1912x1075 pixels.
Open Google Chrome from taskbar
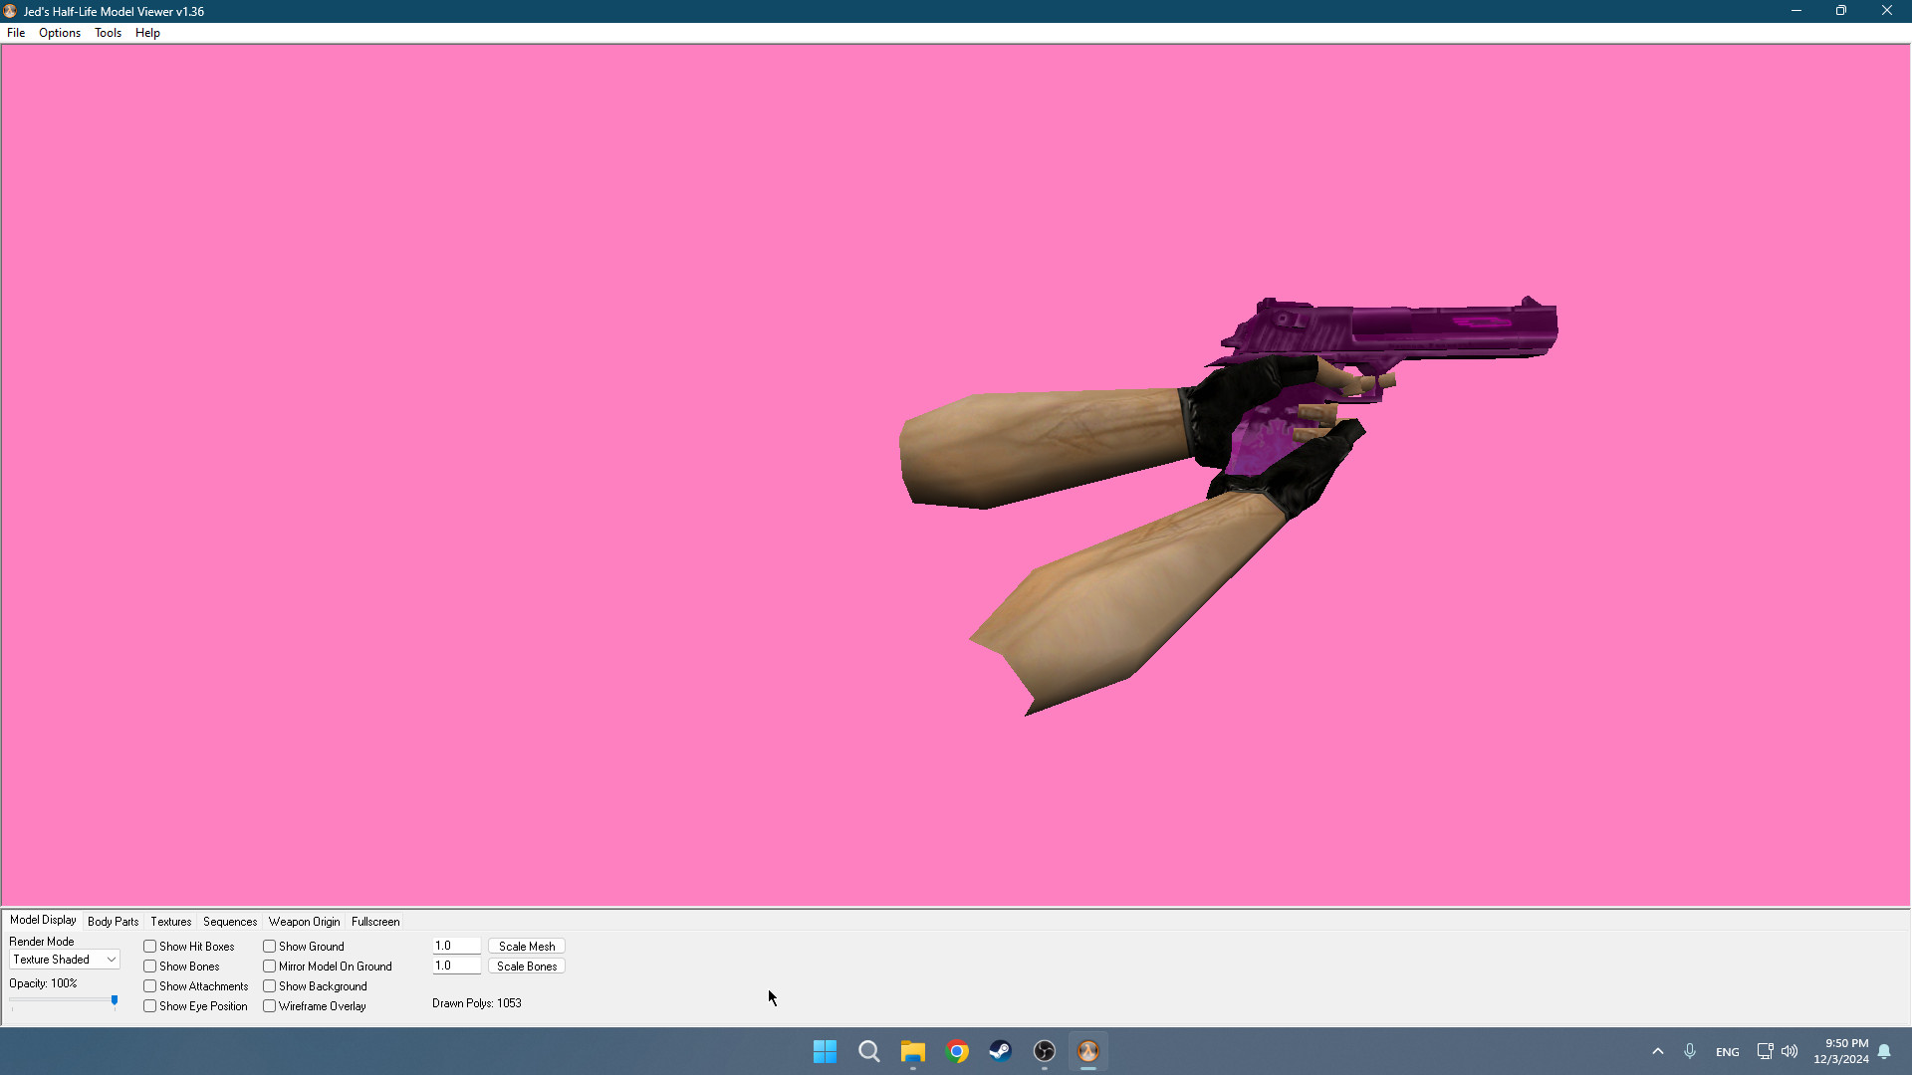(x=957, y=1051)
